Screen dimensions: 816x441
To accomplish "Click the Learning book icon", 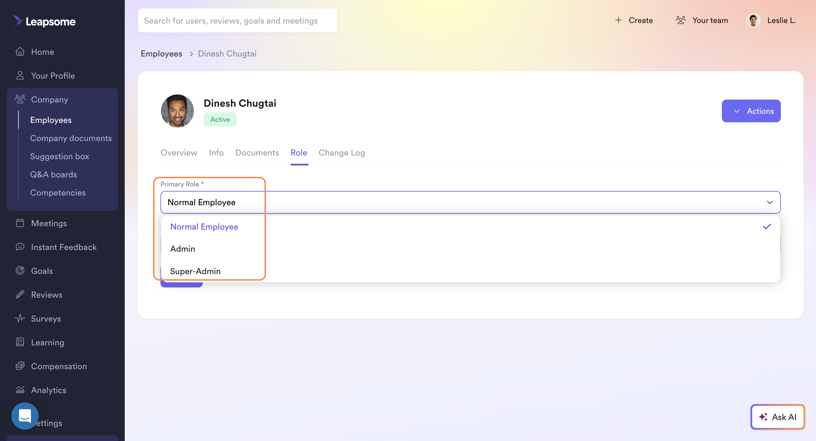I will [x=20, y=342].
